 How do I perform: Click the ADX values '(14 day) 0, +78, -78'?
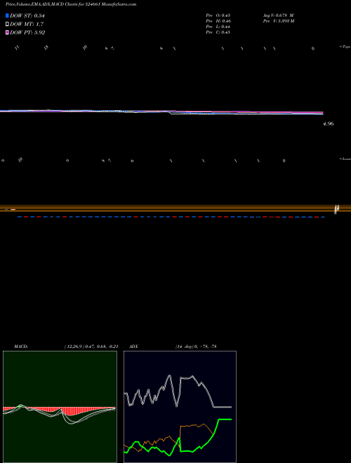196,346
